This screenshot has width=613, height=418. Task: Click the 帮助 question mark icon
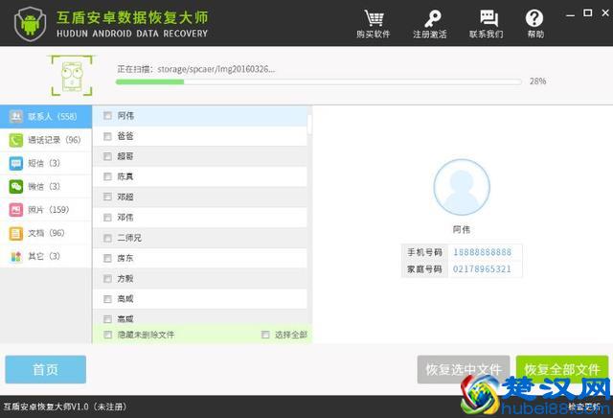(534, 18)
